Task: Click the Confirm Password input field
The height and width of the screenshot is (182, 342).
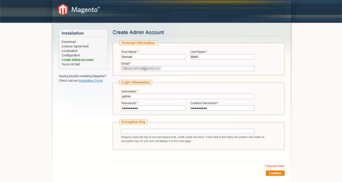Action: (x=222, y=108)
